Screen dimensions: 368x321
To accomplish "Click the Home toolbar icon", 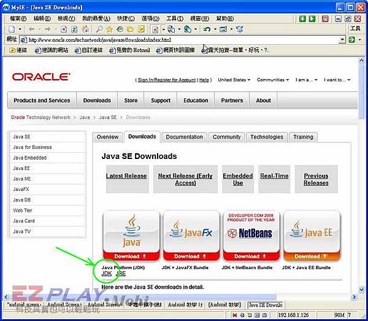I will [x=85, y=29].
